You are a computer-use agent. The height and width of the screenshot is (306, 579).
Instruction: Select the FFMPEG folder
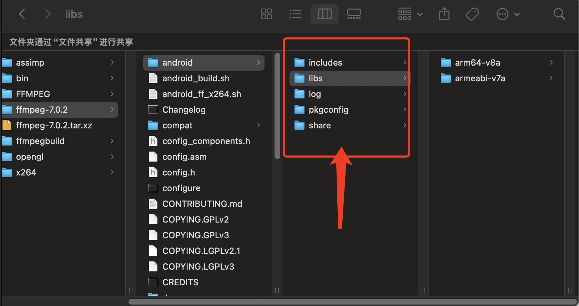(59, 94)
